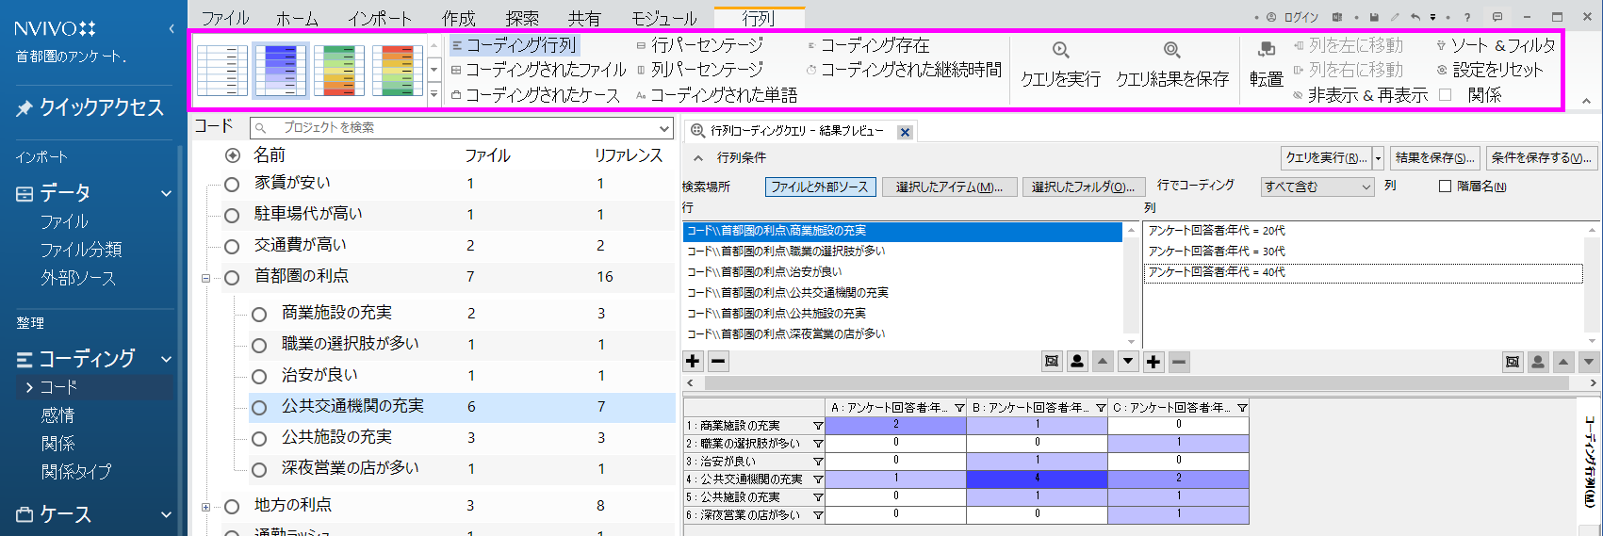This screenshot has width=1603, height=536.
Task: Switch to the インポート ribbon tab
Action: coord(379,18)
